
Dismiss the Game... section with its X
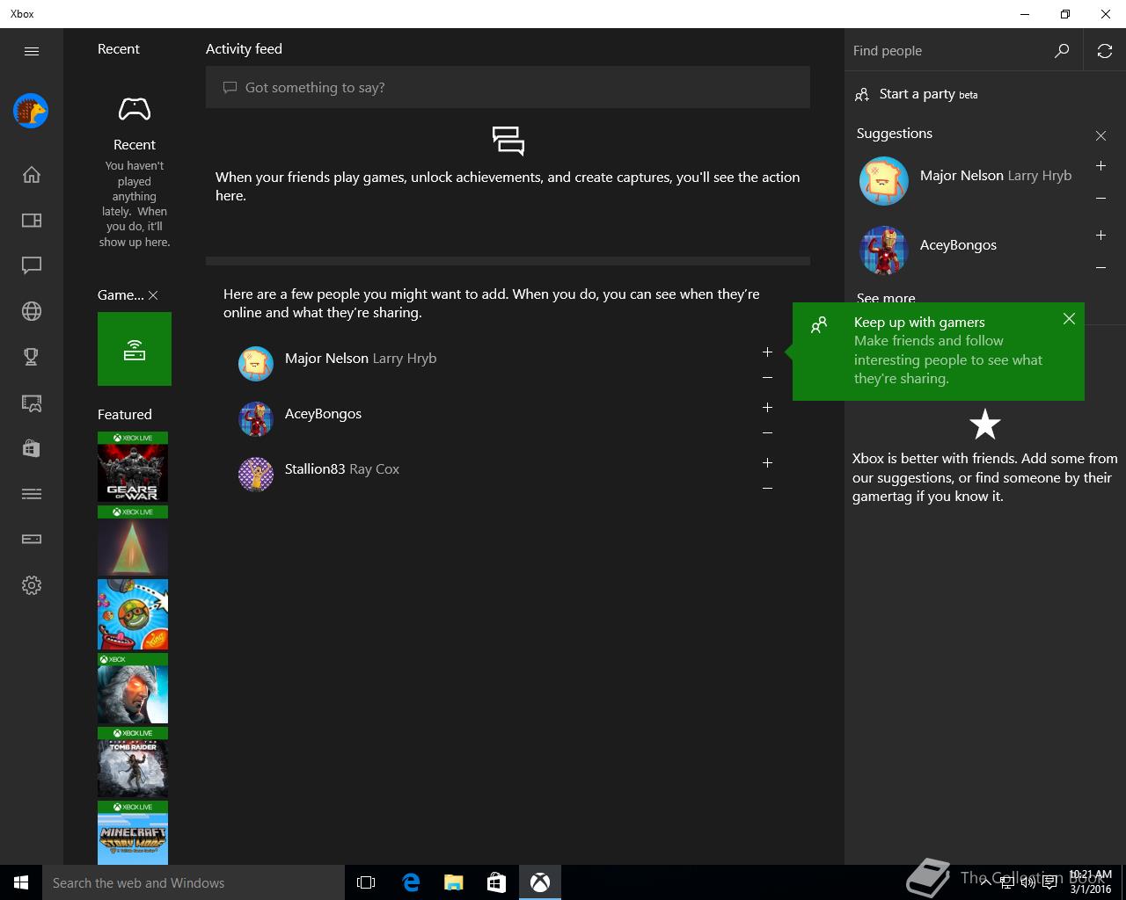point(153,295)
